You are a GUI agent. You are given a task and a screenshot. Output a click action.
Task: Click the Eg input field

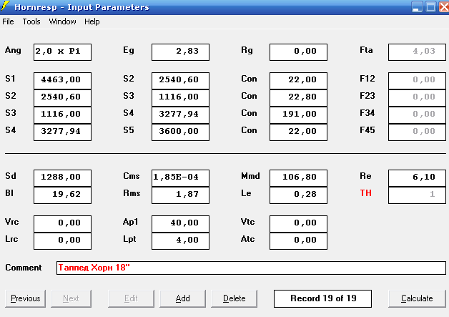point(180,52)
